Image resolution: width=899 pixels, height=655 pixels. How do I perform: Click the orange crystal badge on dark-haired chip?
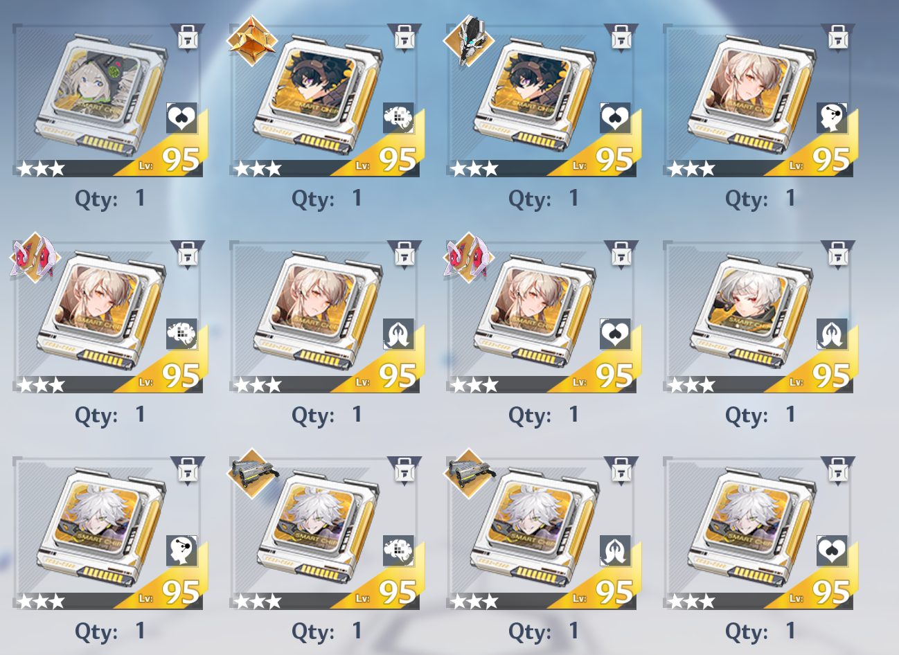pos(252,41)
